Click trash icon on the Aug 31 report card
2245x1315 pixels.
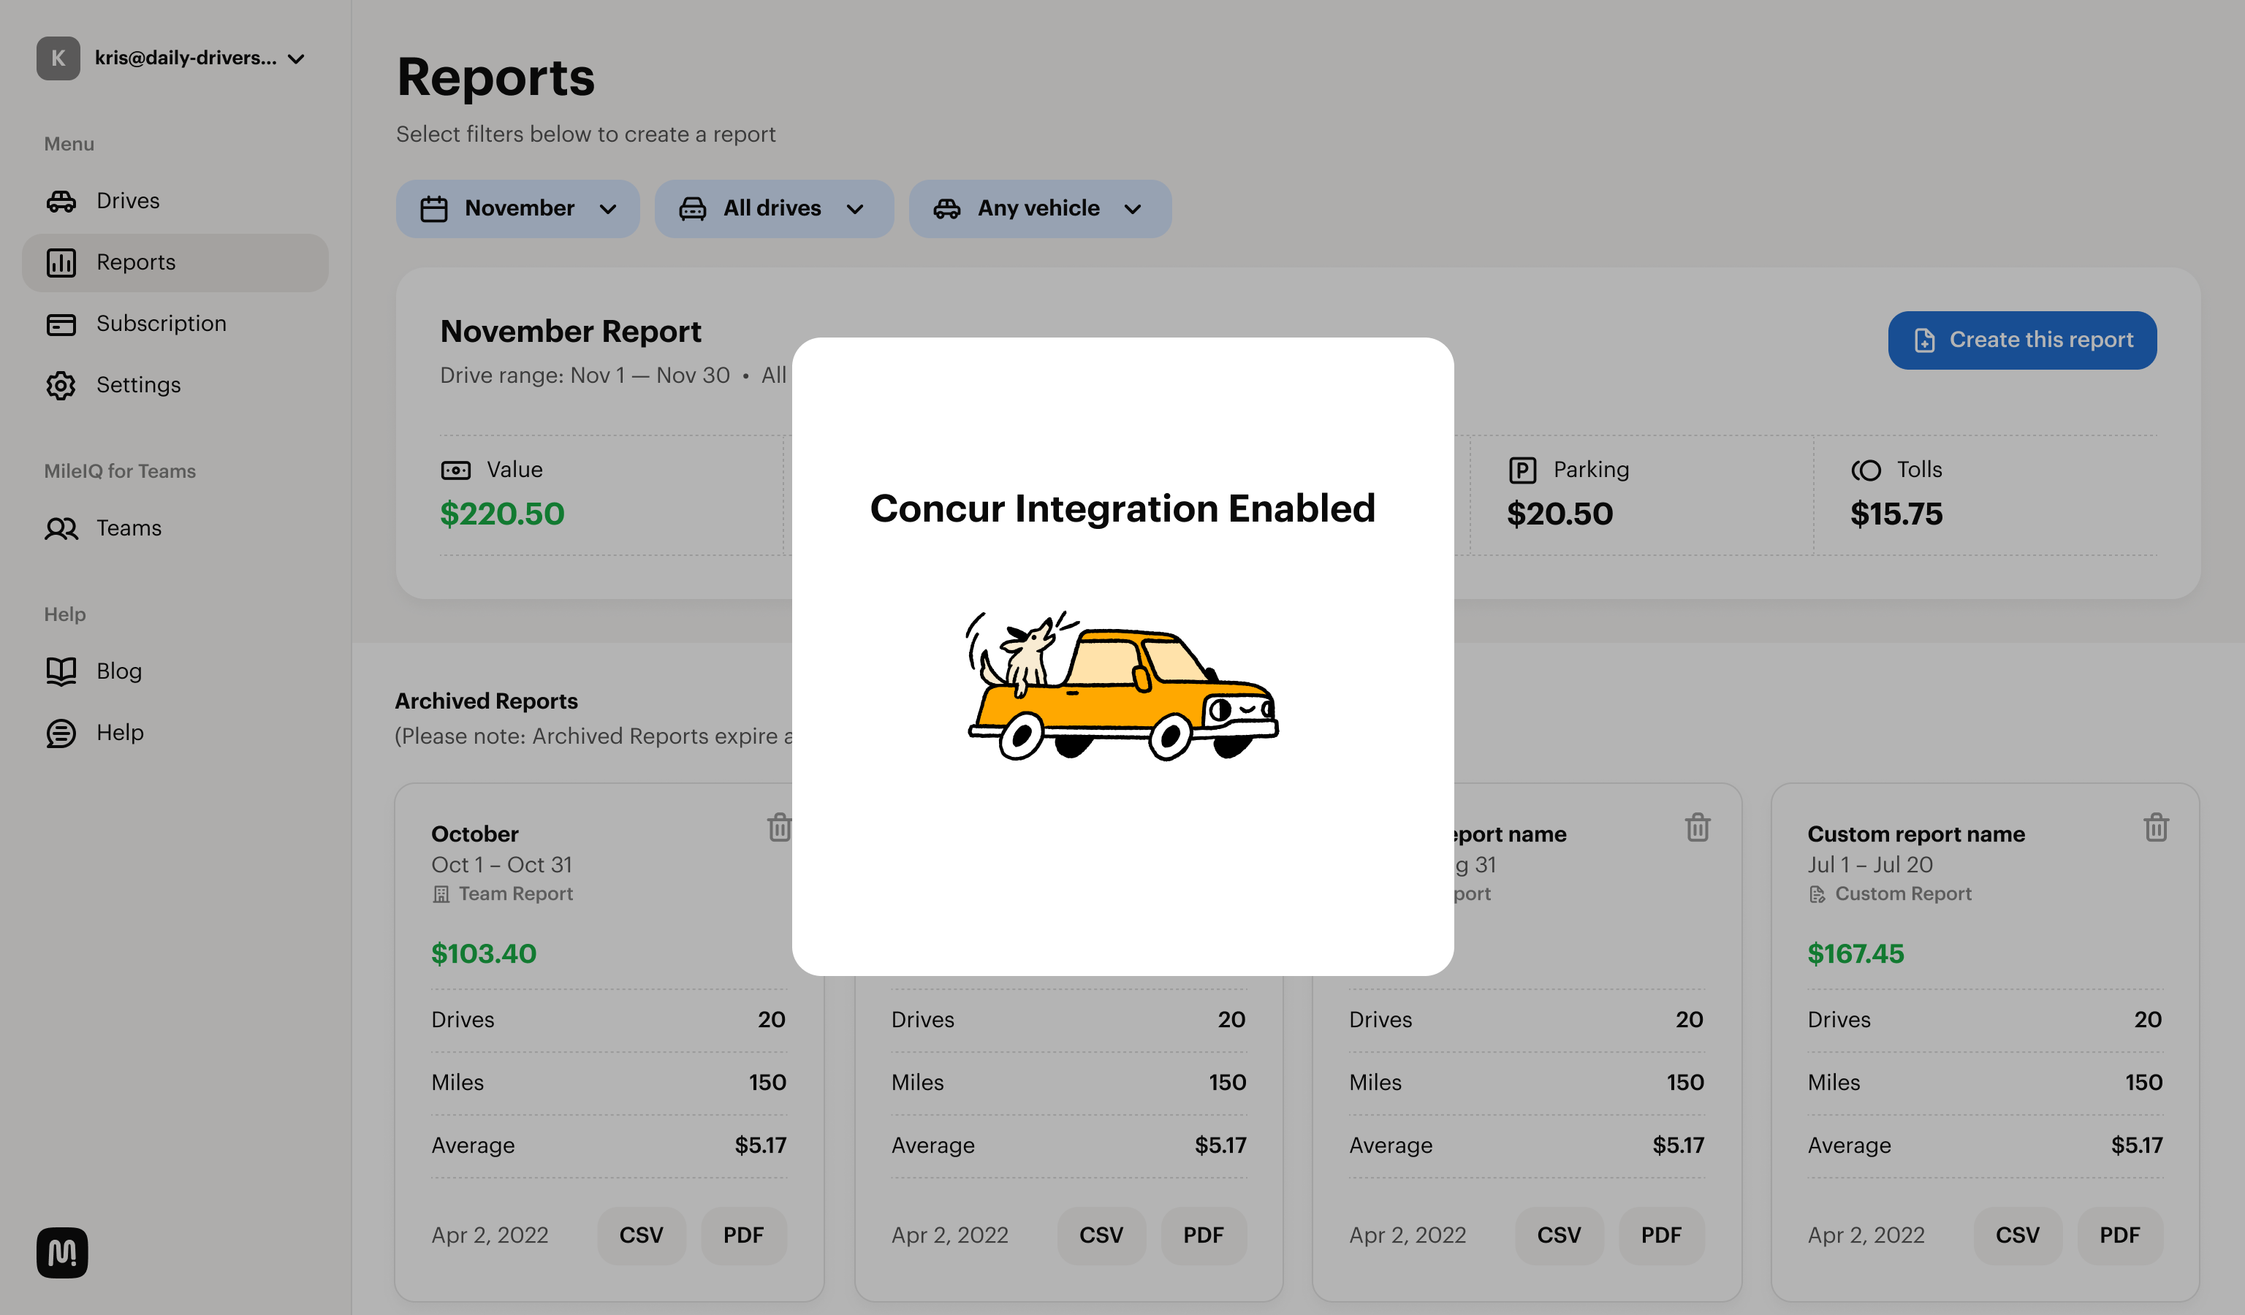tap(1697, 827)
